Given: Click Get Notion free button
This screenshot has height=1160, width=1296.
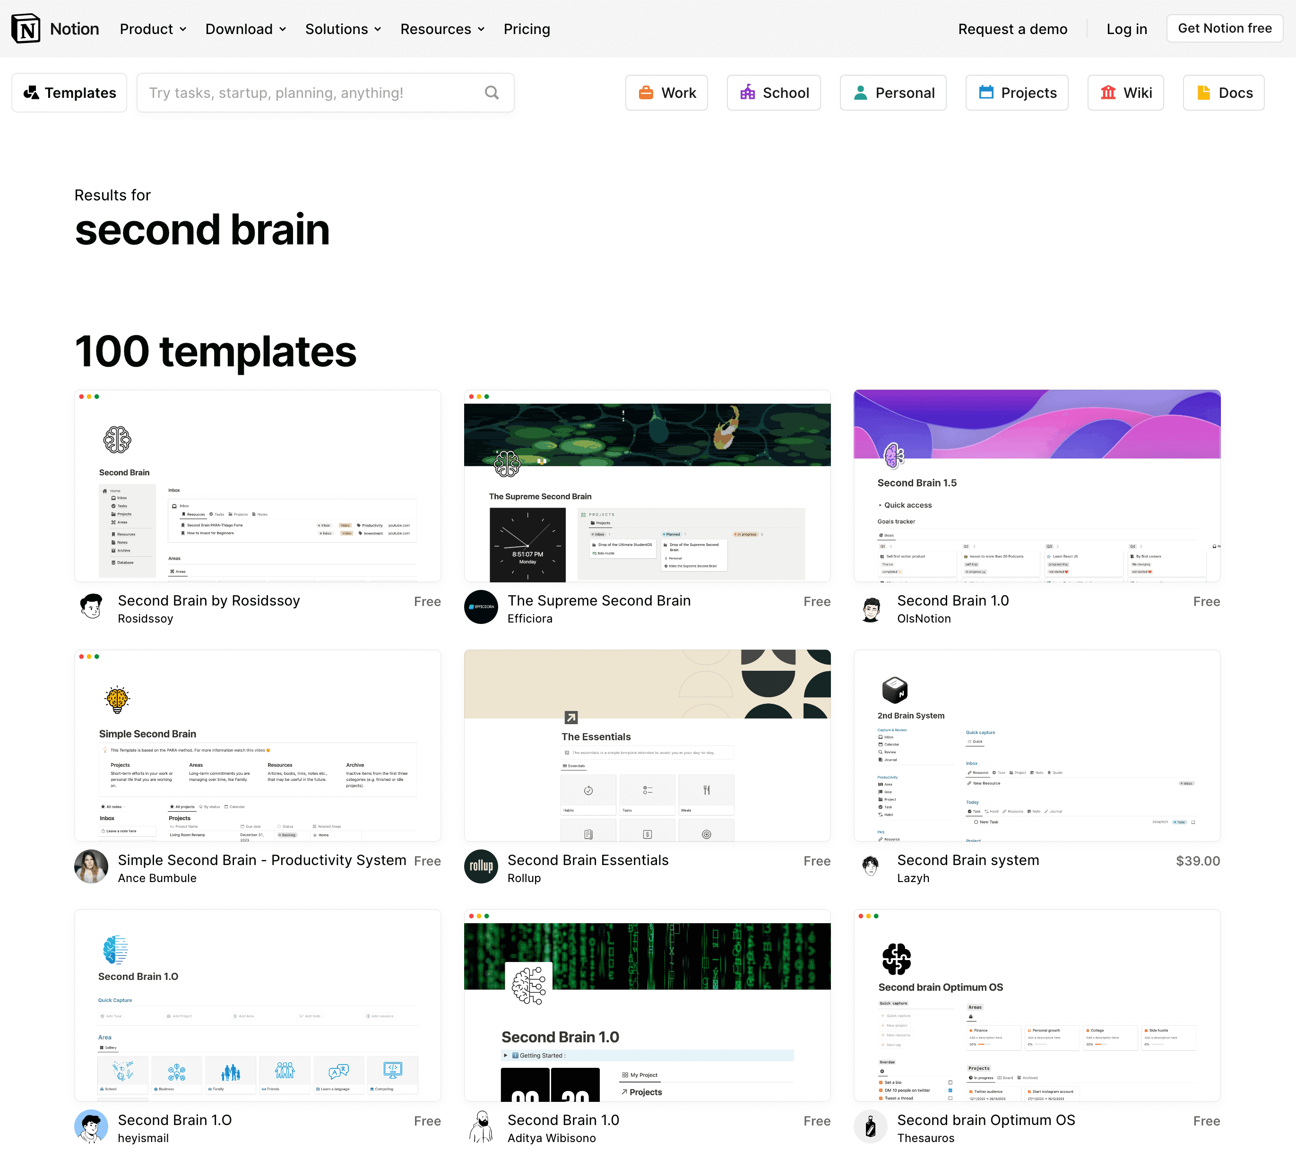Looking at the screenshot, I should (1224, 29).
